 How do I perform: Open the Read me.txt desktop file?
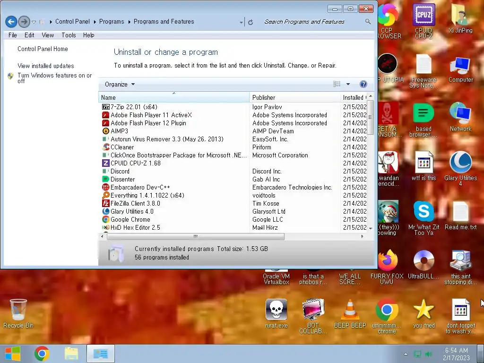pos(460,216)
